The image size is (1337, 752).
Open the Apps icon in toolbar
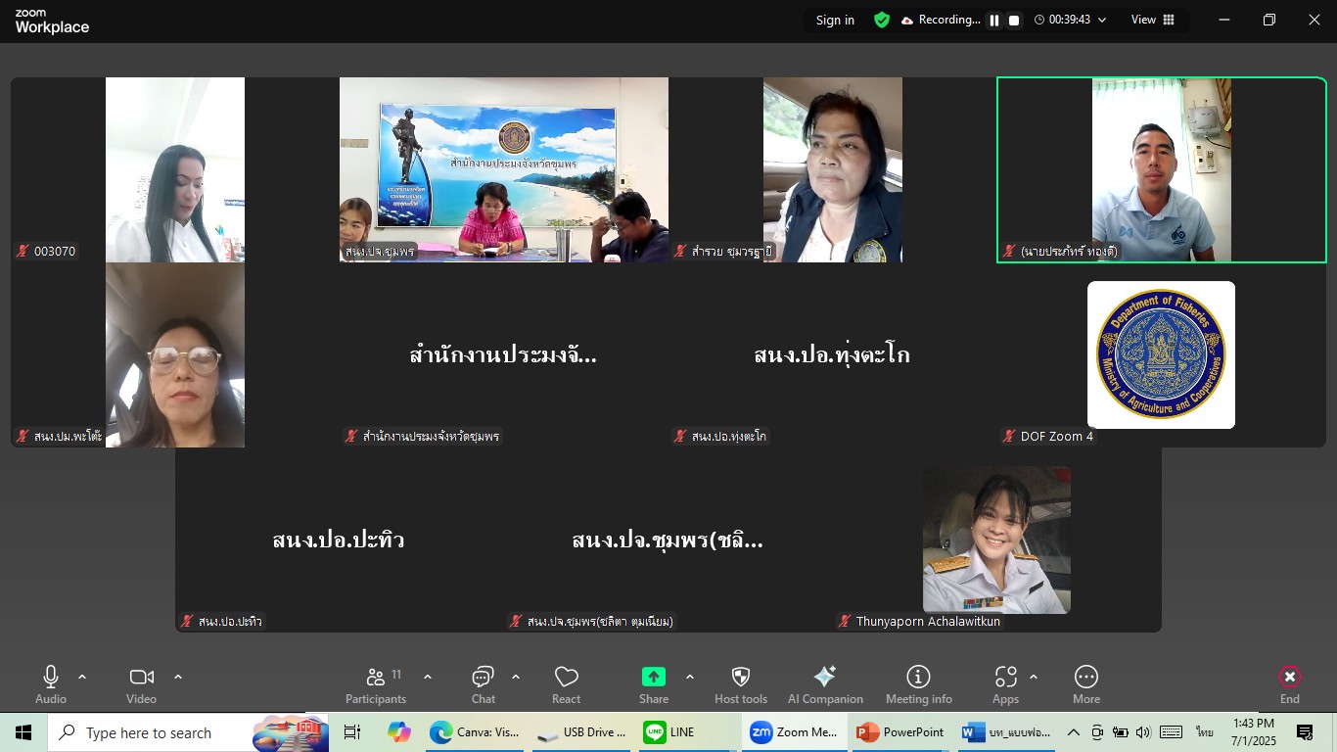pyautogui.click(x=1005, y=677)
